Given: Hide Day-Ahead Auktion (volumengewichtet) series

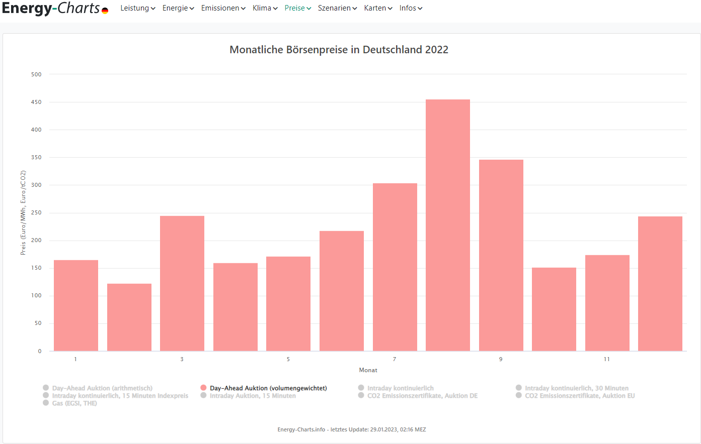Looking at the screenshot, I should coord(268,388).
